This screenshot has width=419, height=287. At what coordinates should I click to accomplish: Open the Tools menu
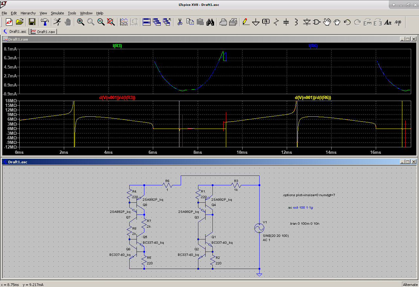72,13
